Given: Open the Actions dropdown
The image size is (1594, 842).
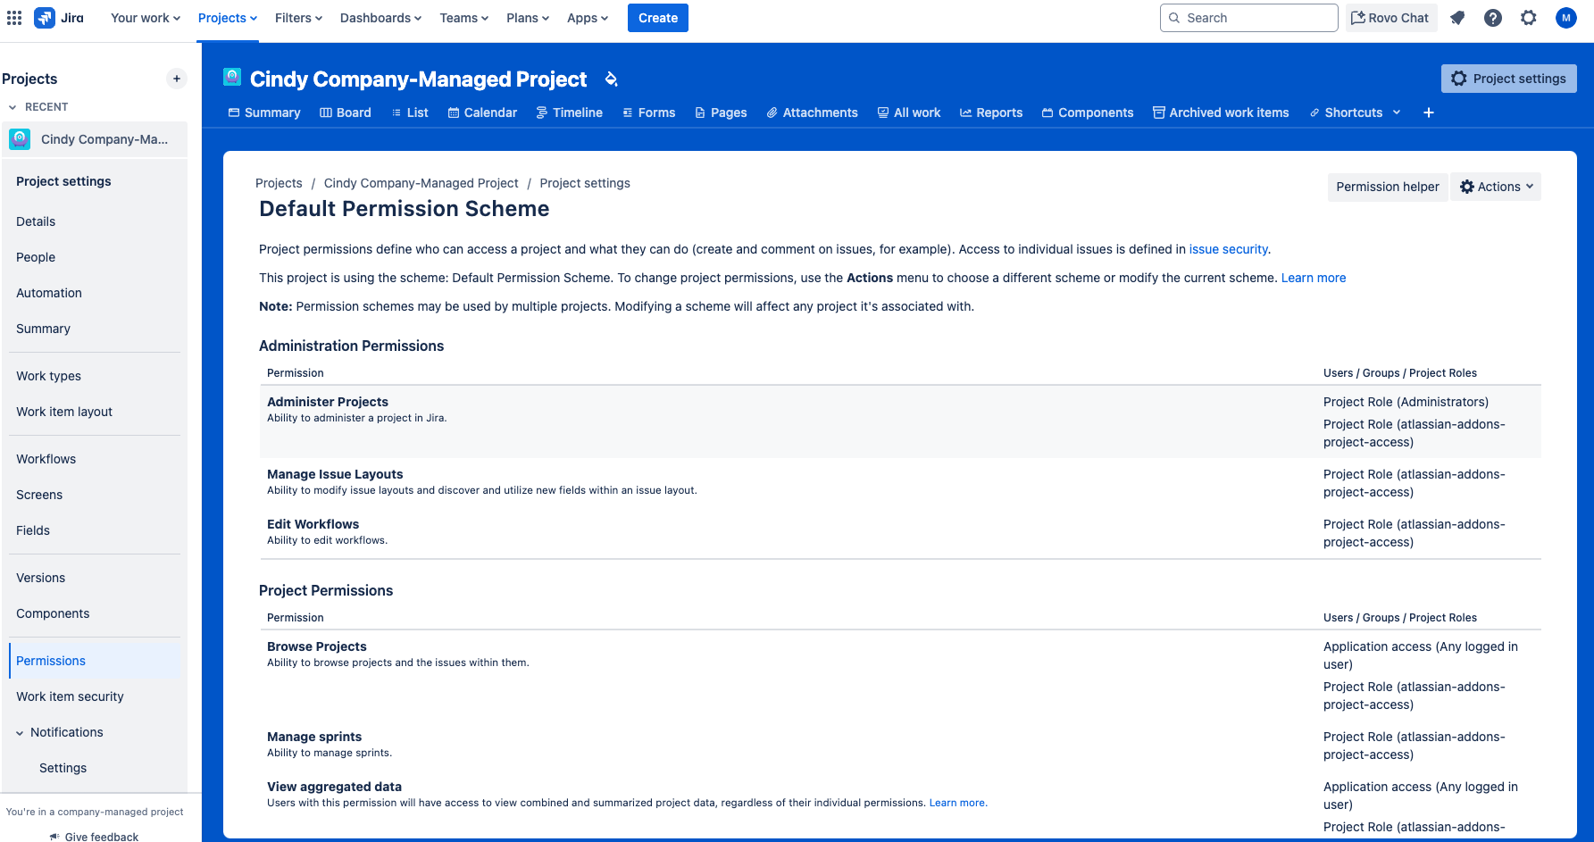Looking at the screenshot, I should click(x=1495, y=187).
